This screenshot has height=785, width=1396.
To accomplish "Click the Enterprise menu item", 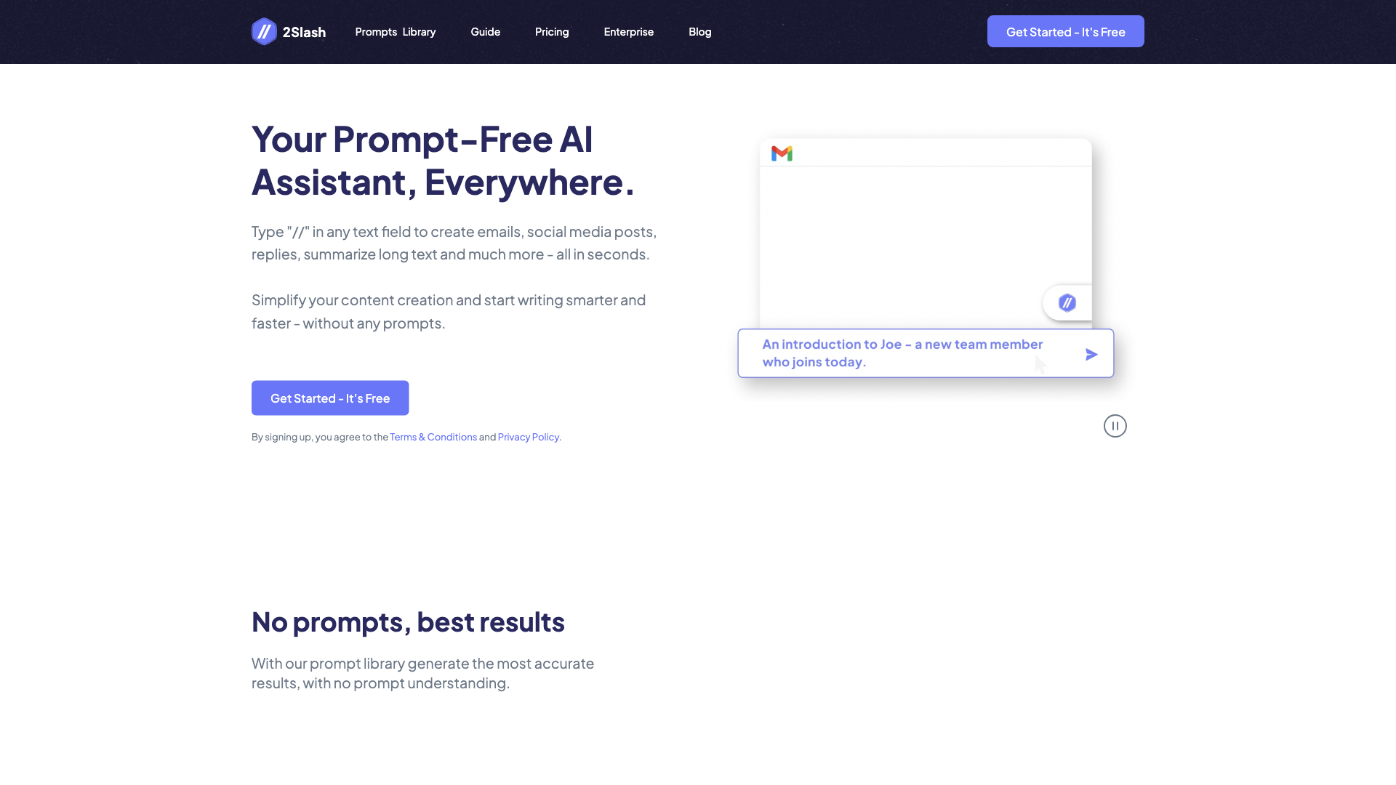I will pyautogui.click(x=629, y=32).
